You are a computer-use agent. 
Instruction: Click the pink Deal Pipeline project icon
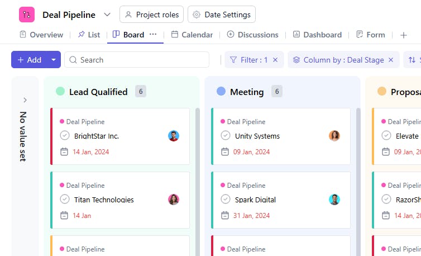[x=27, y=15]
